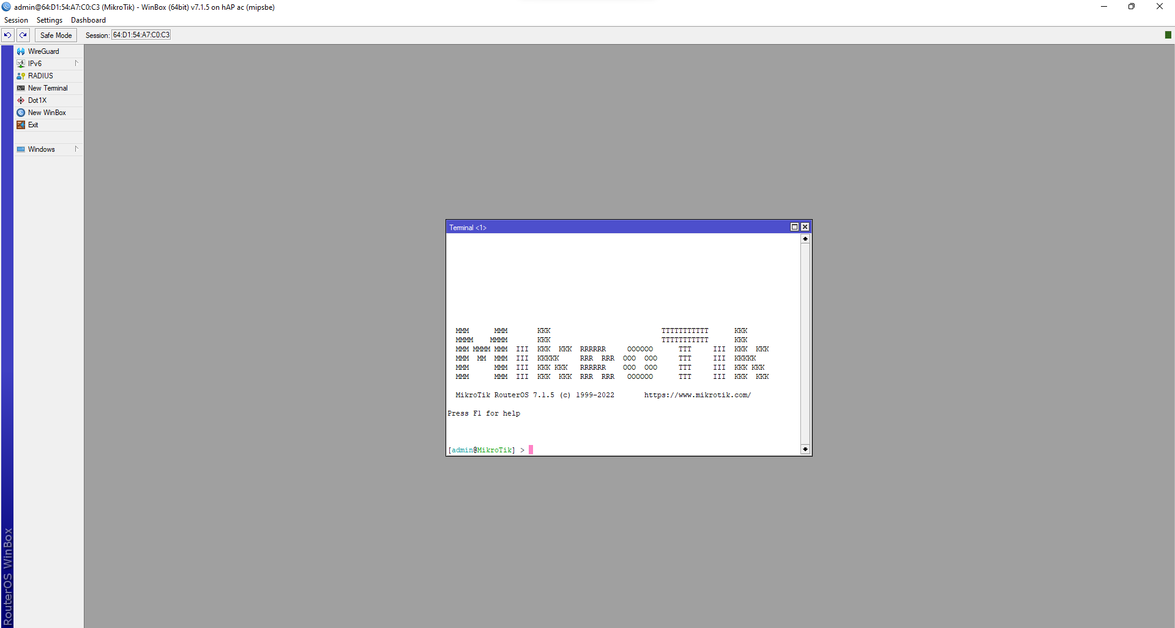Open the Dashboard menu

(x=88, y=20)
